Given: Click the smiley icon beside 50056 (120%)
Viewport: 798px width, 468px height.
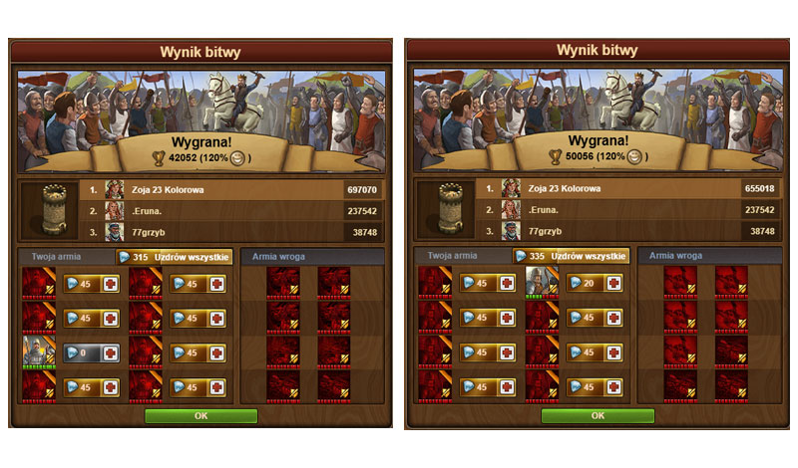Looking at the screenshot, I should (x=634, y=156).
